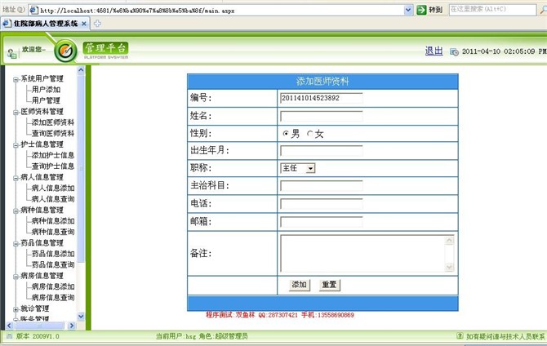Open 病人信息查询 in sidebar

53,199
